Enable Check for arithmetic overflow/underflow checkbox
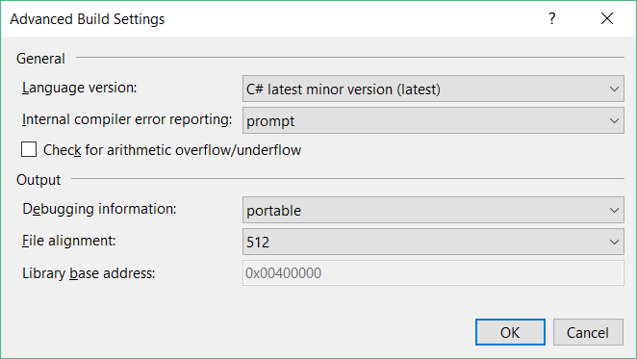 coord(29,149)
